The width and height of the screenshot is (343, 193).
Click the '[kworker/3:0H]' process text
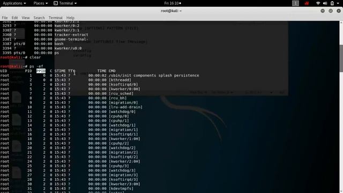point(124,184)
